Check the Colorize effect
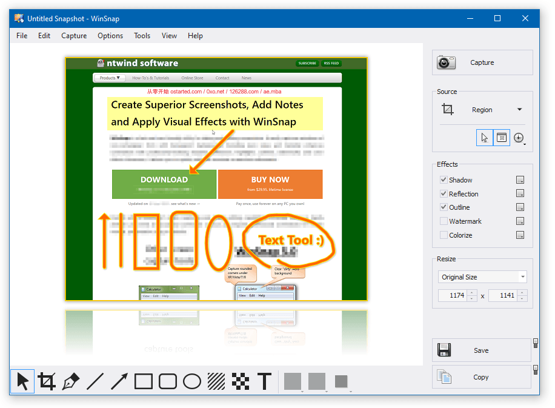 click(x=444, y=235)
